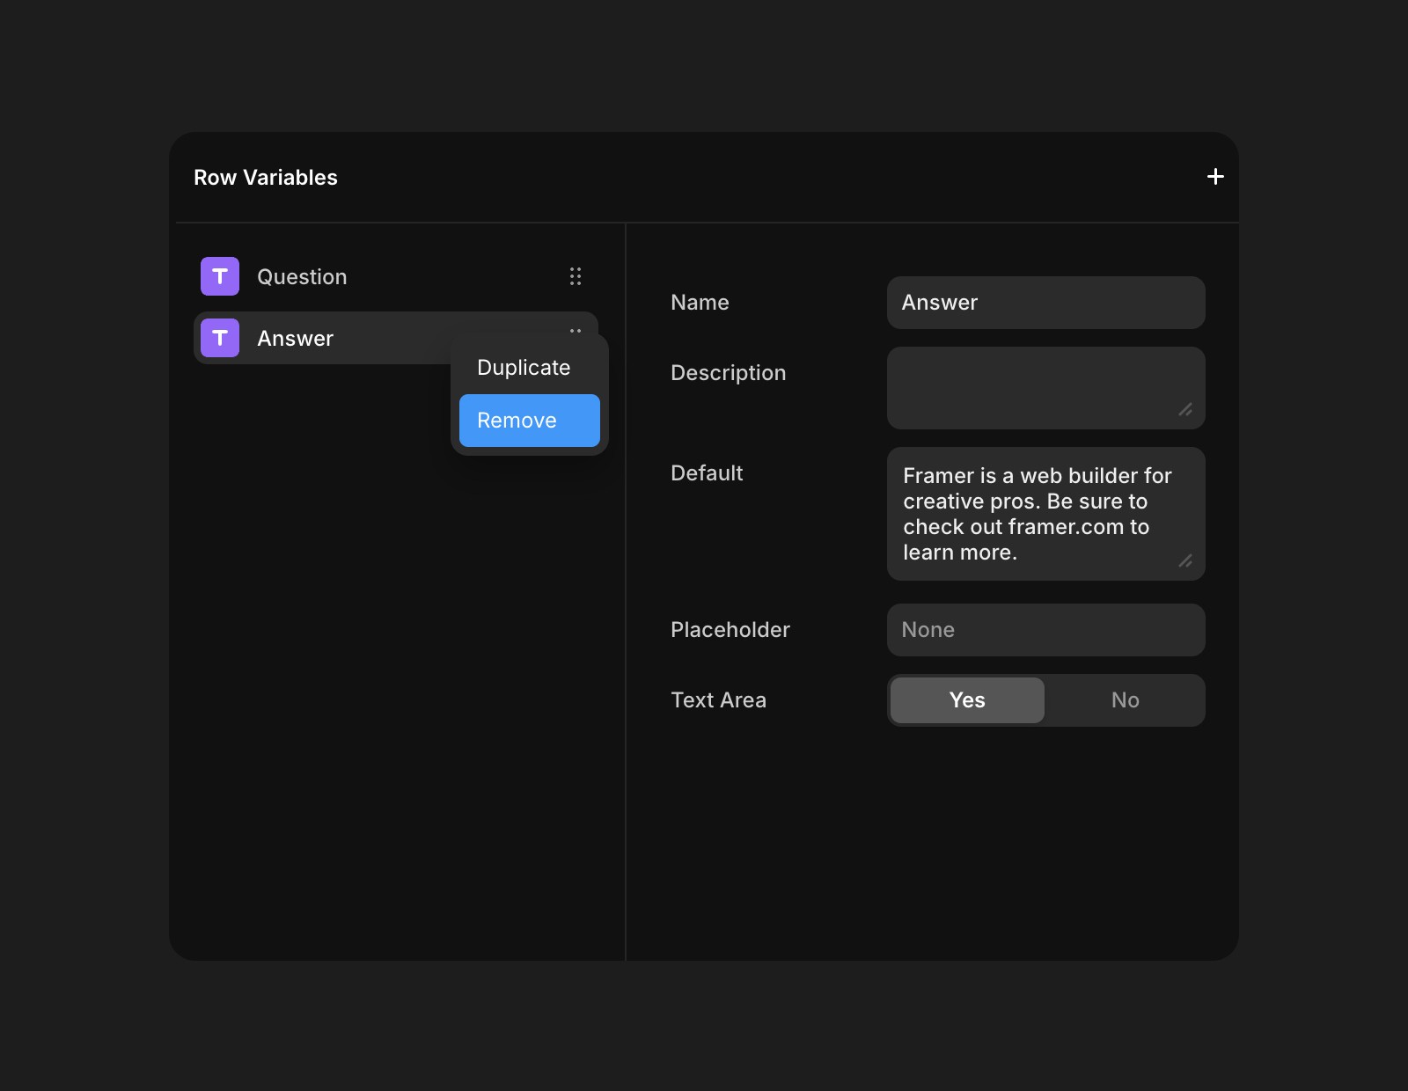The width and height of the screenshot is (1408, 1091).
Task: Open the Question row's drag handle dots
Action: tap(576, 276)
